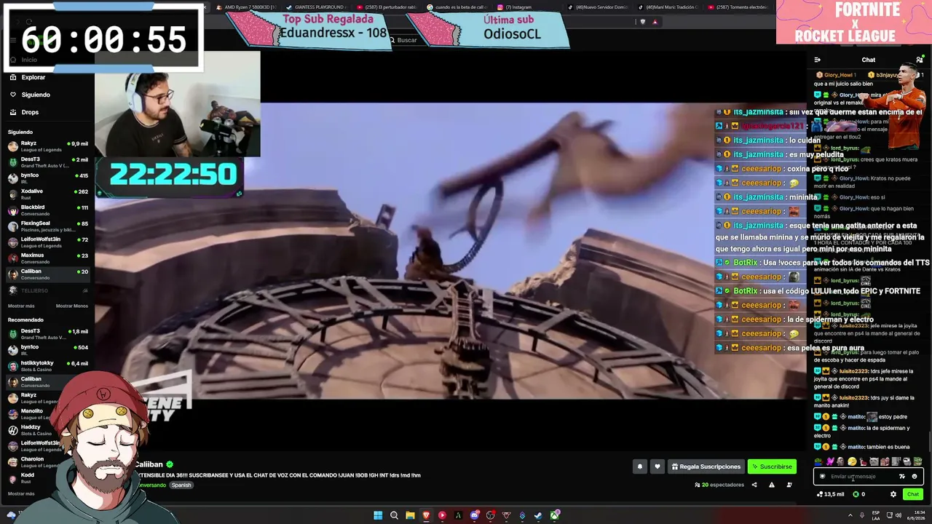Click Maximus avatar in followed list

(x=12, y=258)
